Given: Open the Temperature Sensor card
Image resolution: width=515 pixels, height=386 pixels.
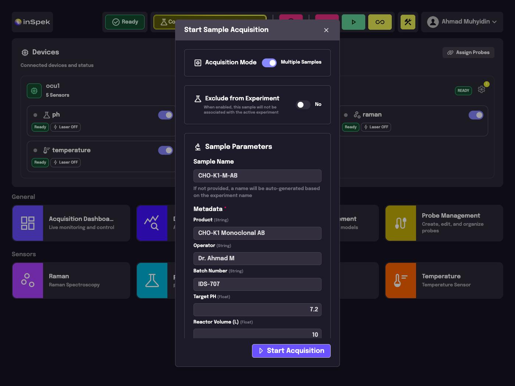Looking at the screenshot, I should [x=444, y=280].
